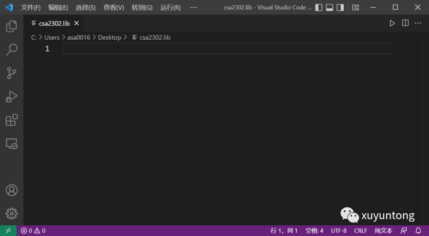429x236 pixels.
Task: Show errors and warnings in Problems
Action: tap(33, 231)
